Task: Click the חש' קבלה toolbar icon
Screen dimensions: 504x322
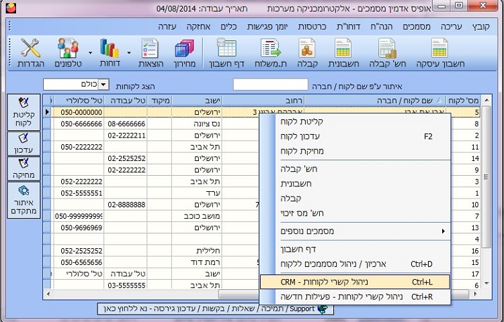Action: click(387, 52)
